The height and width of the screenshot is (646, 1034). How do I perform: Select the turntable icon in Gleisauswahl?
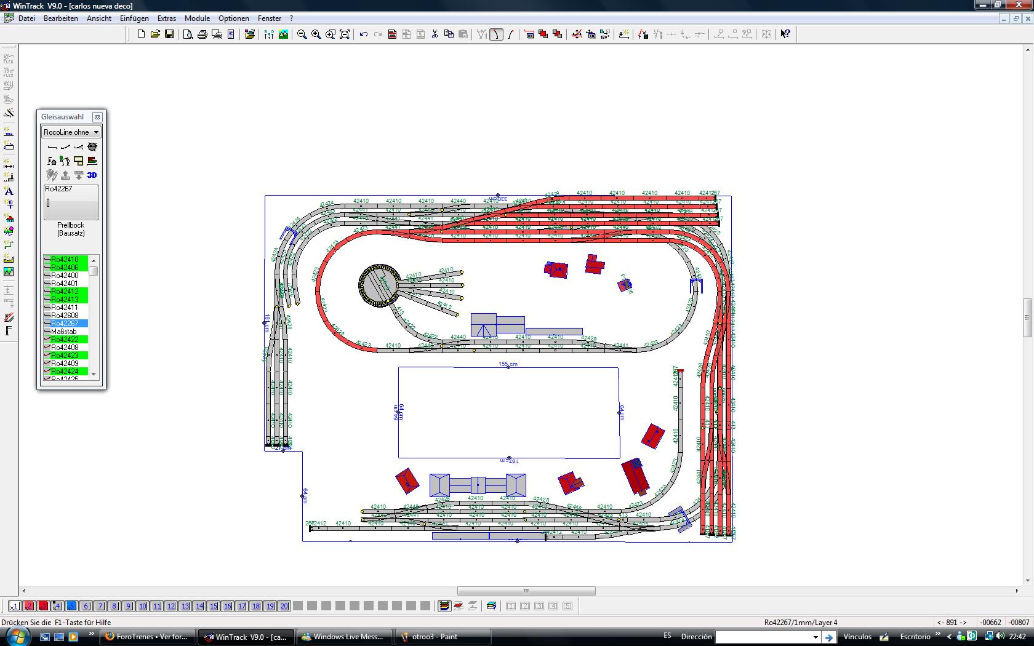pyautogui.click(x=92, y=146)
